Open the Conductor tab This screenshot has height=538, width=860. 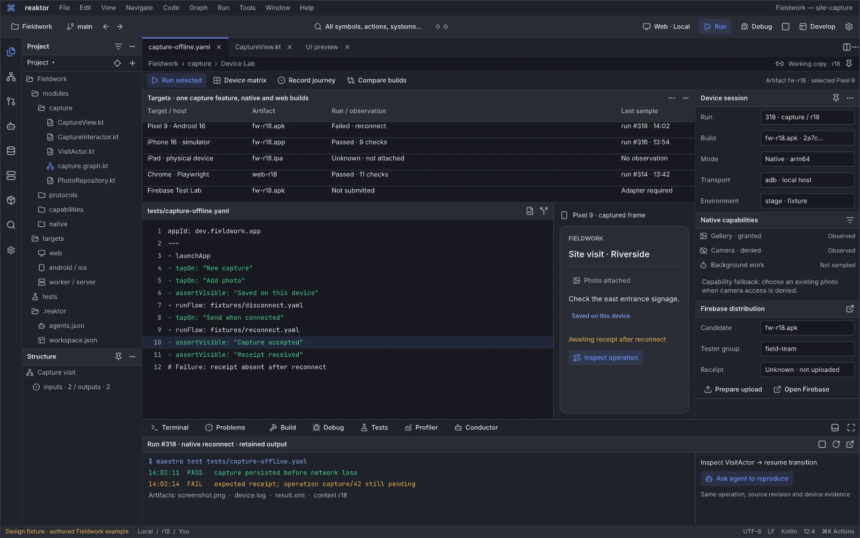click(x=476, y=427)
